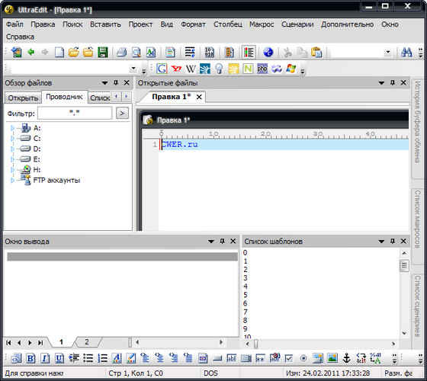This screenshot has height=381, width=427.
Task: Click the binoculars Find icon
Action: click(x=406, y=53)
